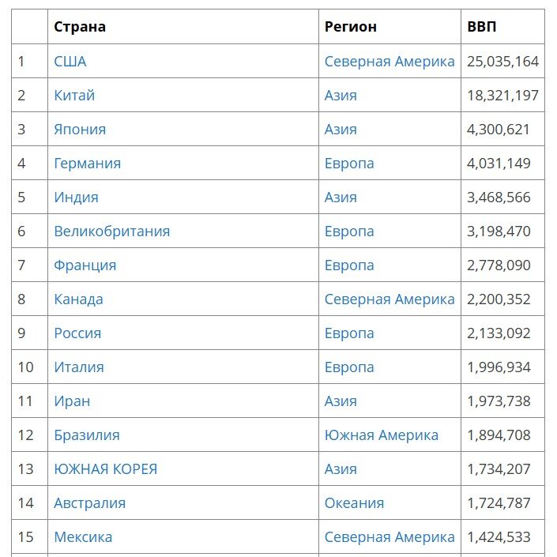The width and height of the screenshot is (557, 557).
Task: Open the США country link
Action: 70,62
